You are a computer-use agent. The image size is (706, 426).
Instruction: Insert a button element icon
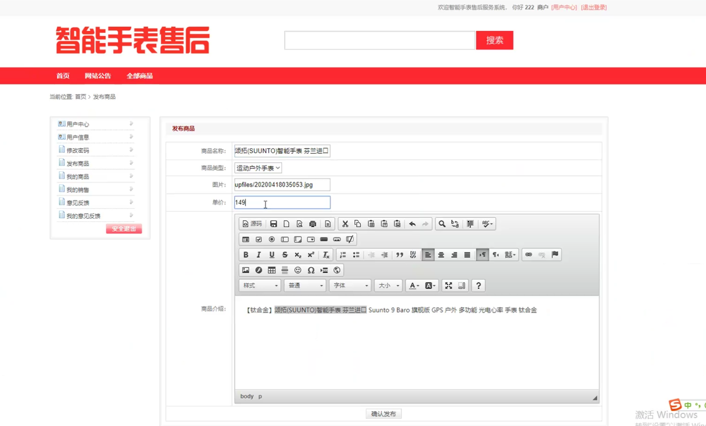coord(324,239)
